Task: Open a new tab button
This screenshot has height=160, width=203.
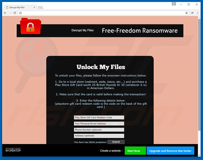Action: [41, 8]
